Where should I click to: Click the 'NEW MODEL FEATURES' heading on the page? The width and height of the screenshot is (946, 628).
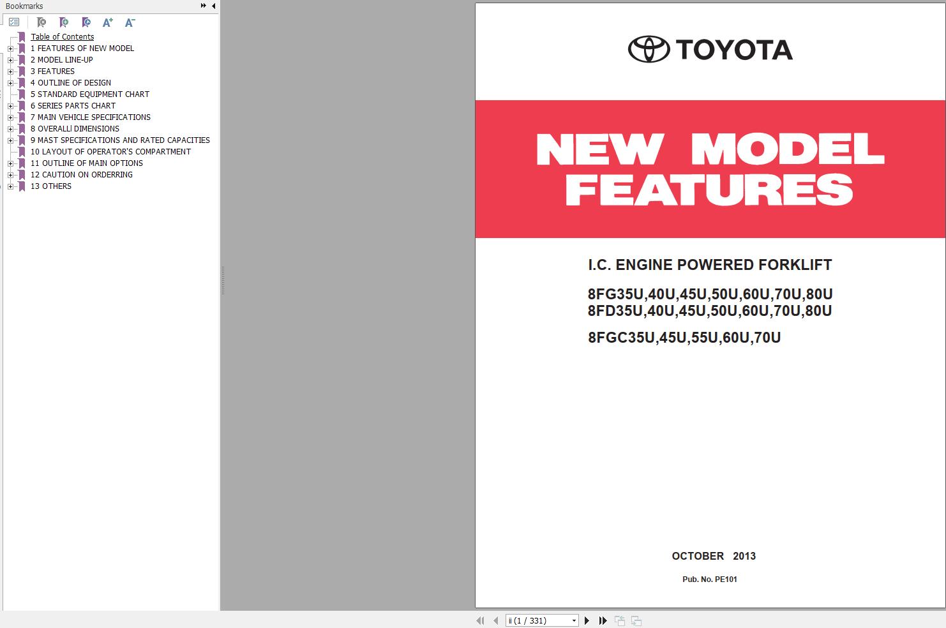point(710,169)
